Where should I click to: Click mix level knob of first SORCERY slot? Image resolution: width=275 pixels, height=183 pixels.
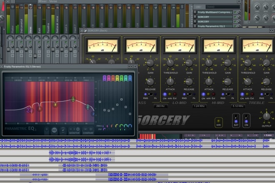[x=239, y=17]
